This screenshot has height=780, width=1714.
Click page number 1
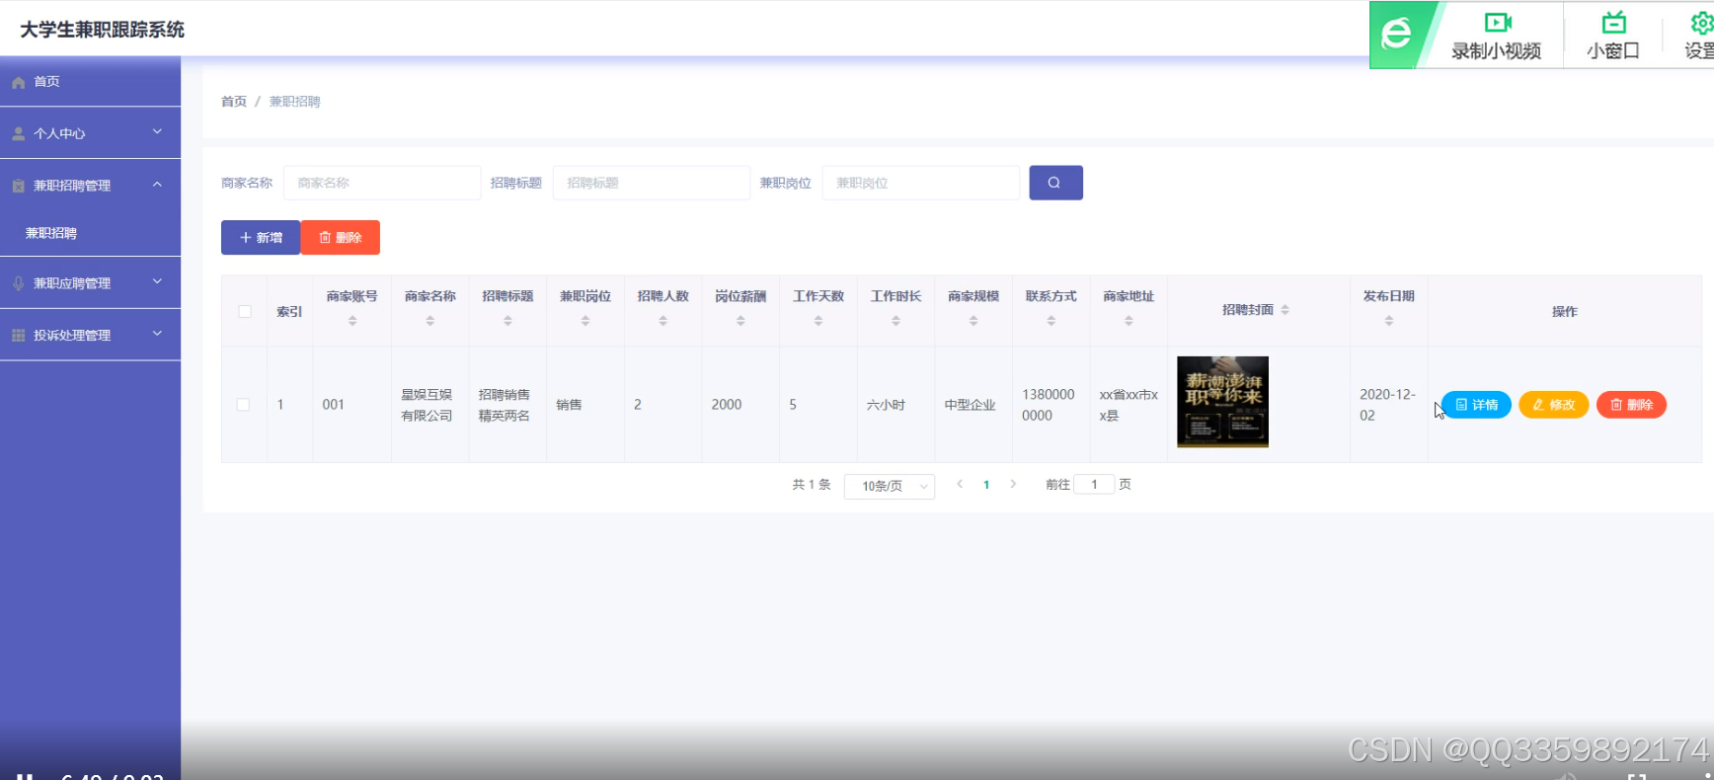tap(986, 485)
